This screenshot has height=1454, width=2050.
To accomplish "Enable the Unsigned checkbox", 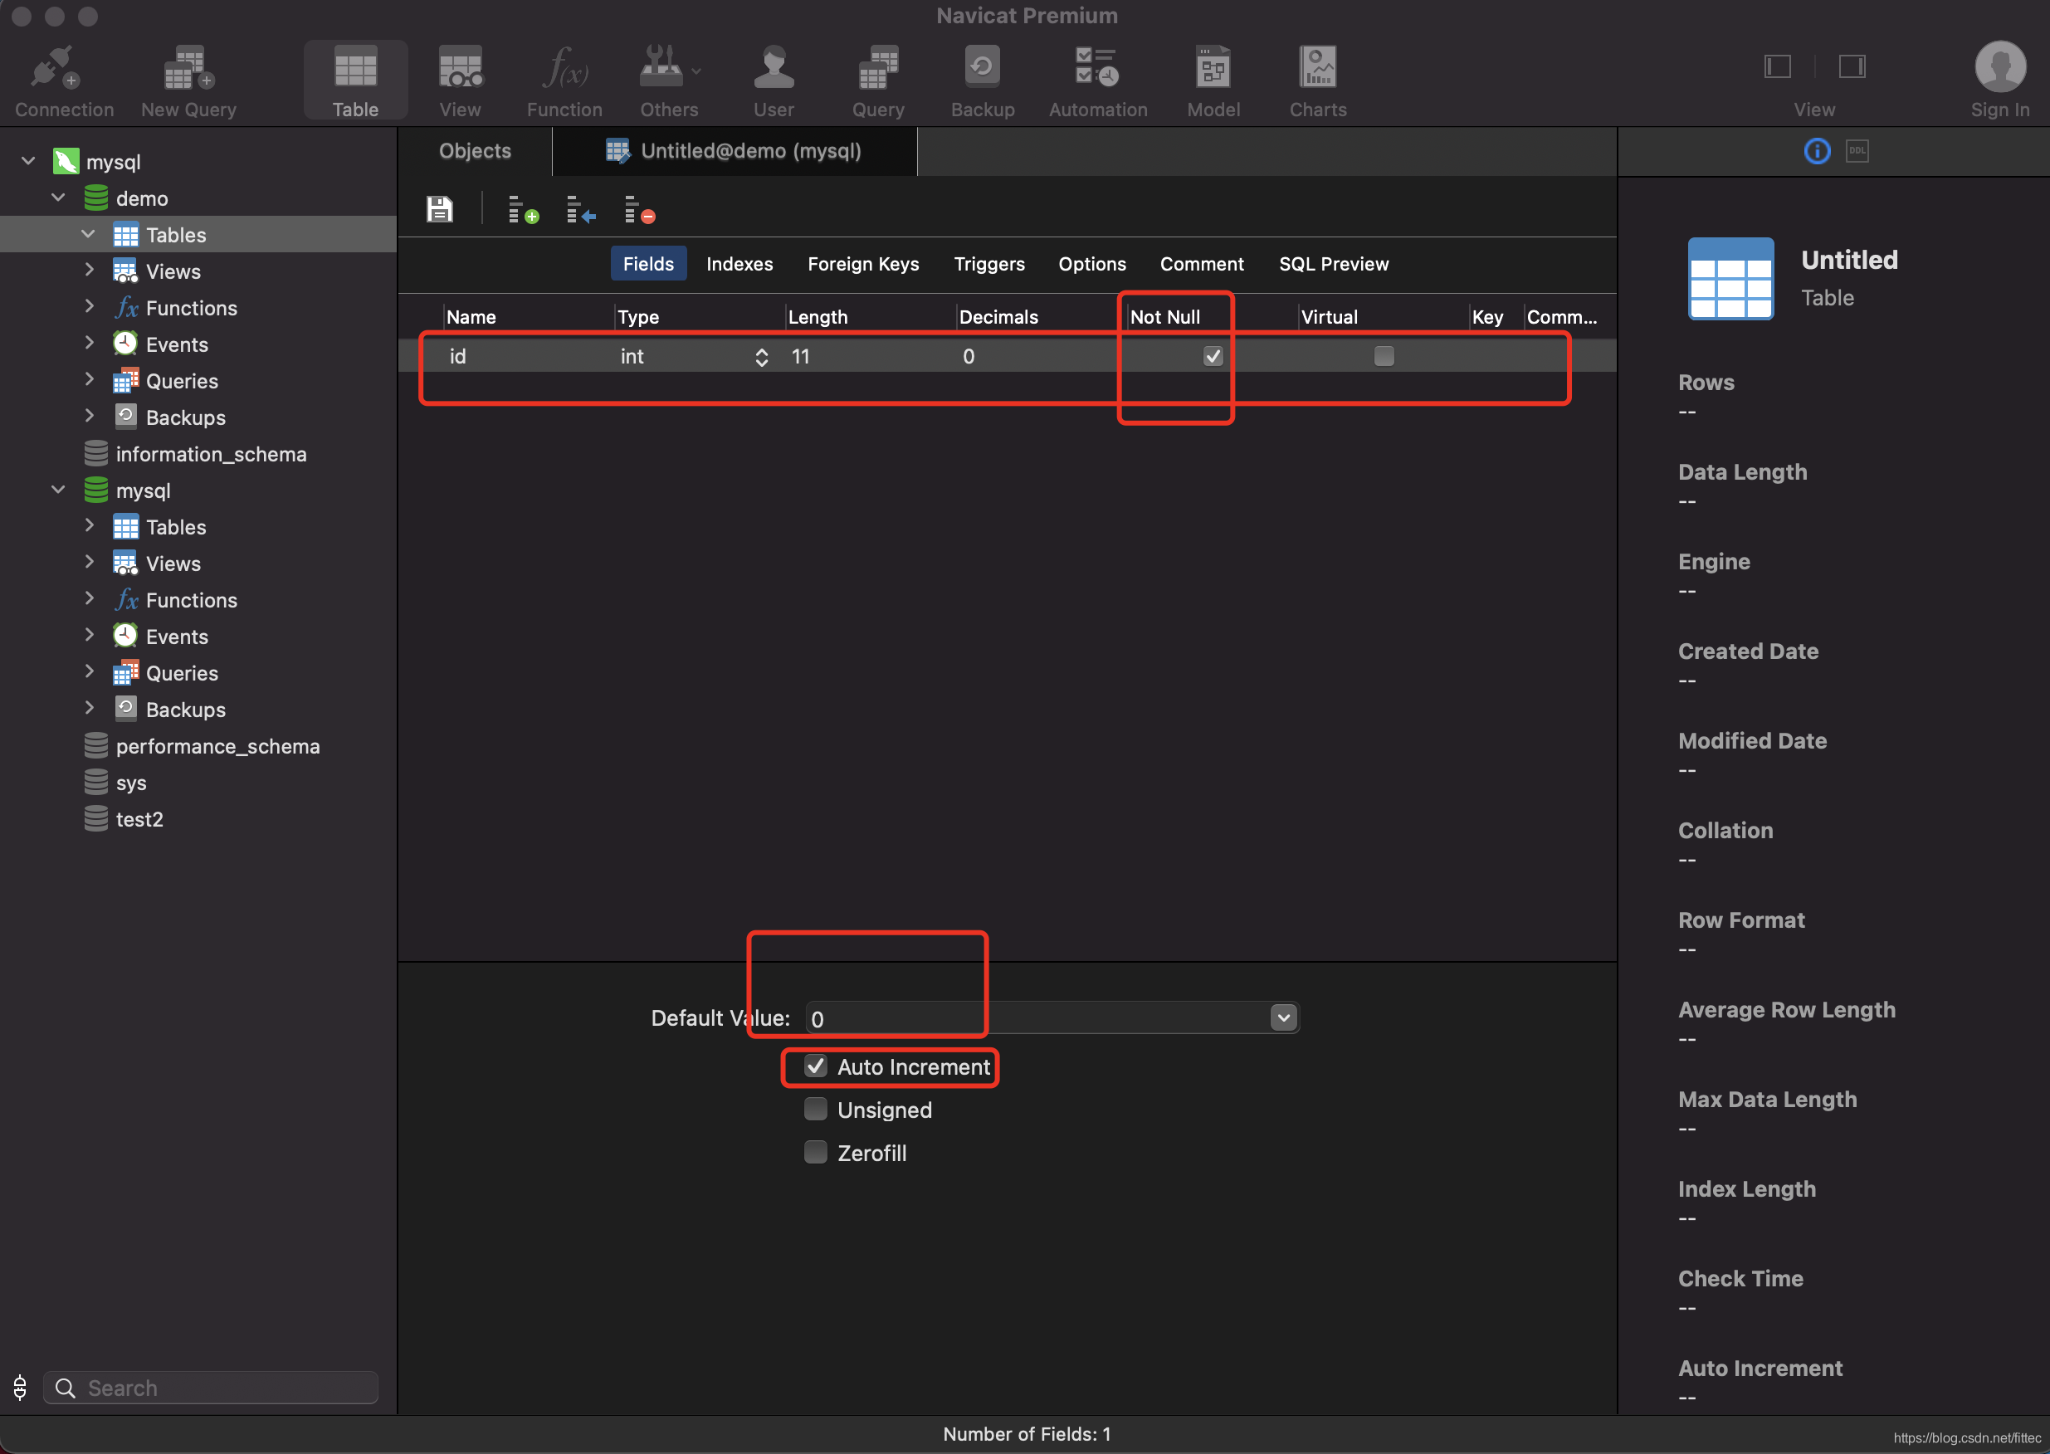I will click(x=816, y=1110).
